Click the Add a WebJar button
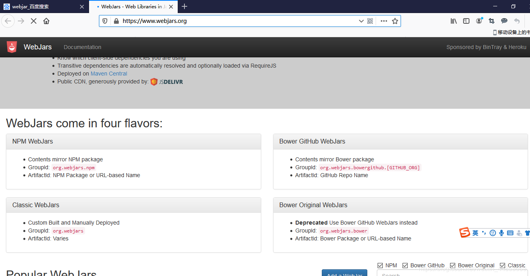 (344, 273)
